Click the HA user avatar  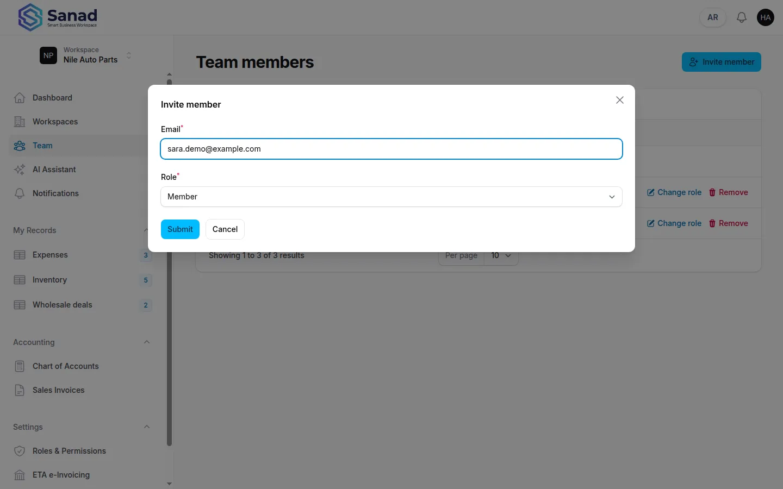click(x=766, y=17)
